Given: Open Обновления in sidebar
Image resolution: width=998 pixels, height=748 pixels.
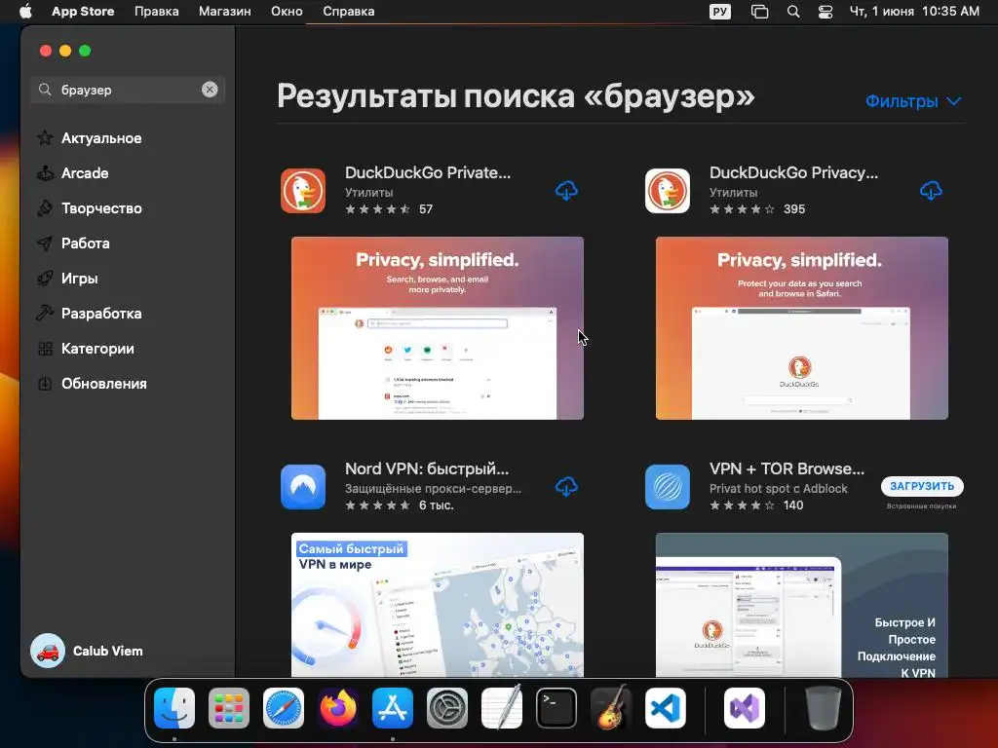Looking at the screenshot, I should [x=103, y=384].
